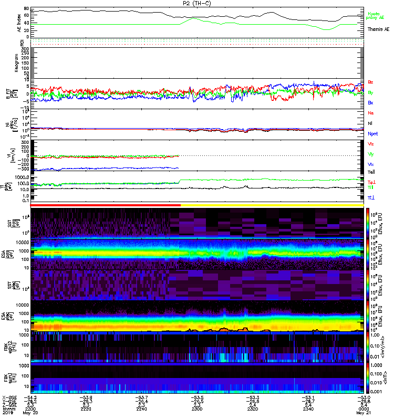Click the red Te perpendicular legend label
Viewport: 394px width, 420px height.
pyautogui.click(x=371, y=182)
